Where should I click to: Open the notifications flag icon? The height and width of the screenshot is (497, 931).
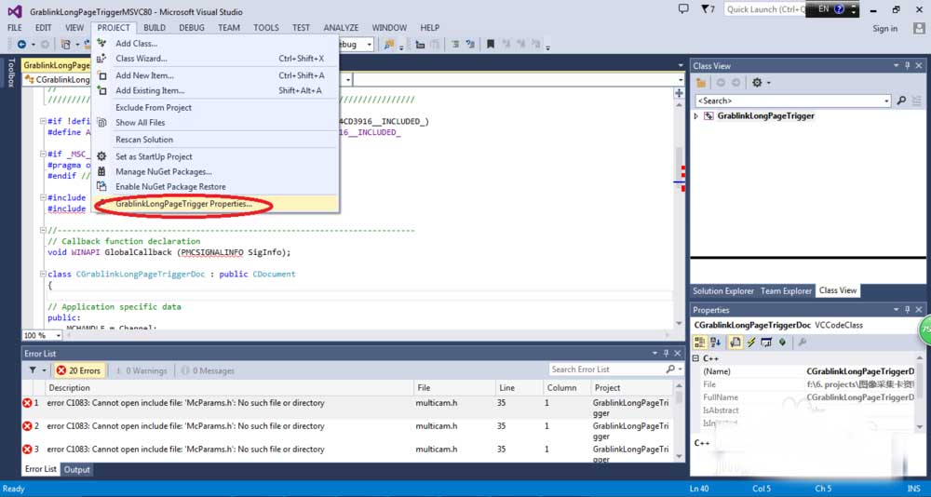[x=708, y=9]
